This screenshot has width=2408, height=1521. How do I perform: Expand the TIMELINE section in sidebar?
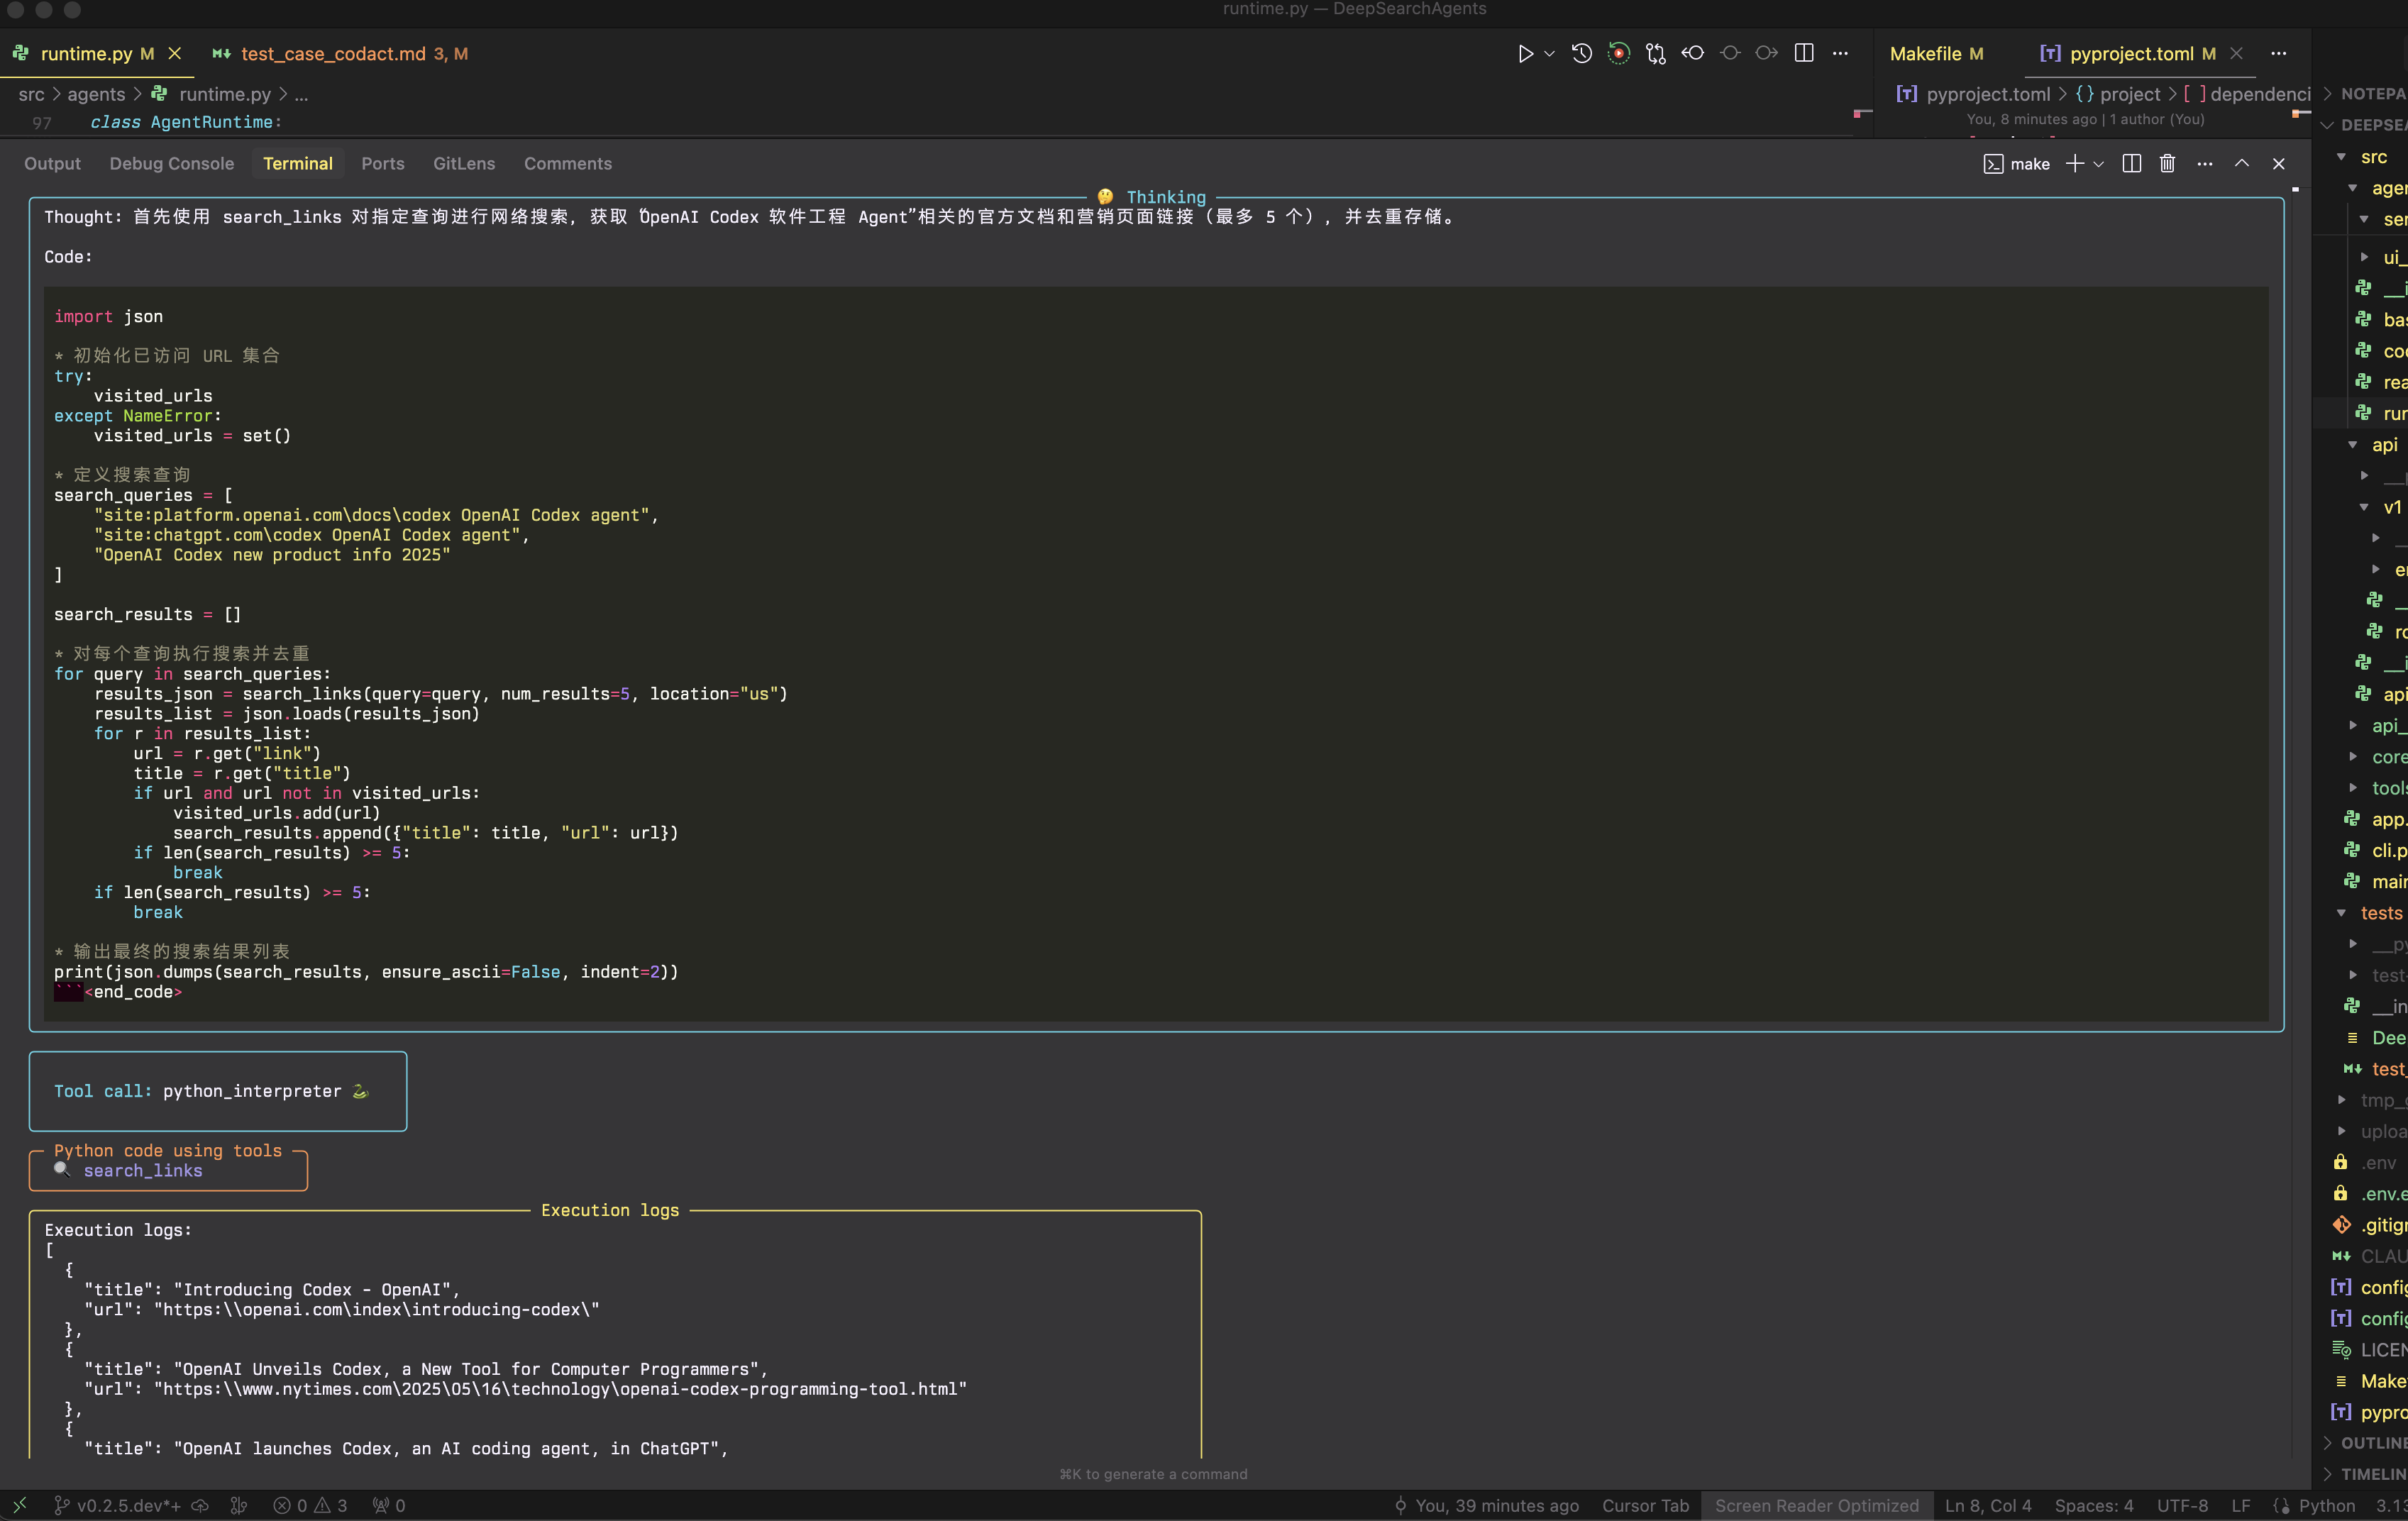coord(2362,1474)
